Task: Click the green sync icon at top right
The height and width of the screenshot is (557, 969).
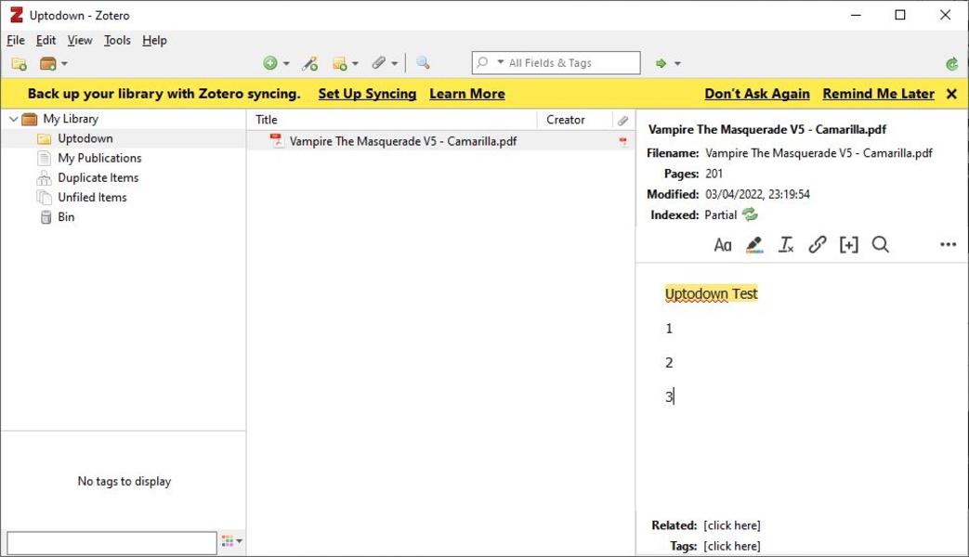Action: click(x=951, y=64)
